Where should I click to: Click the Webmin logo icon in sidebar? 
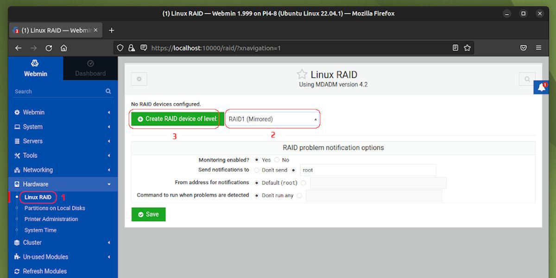point(35,63)
